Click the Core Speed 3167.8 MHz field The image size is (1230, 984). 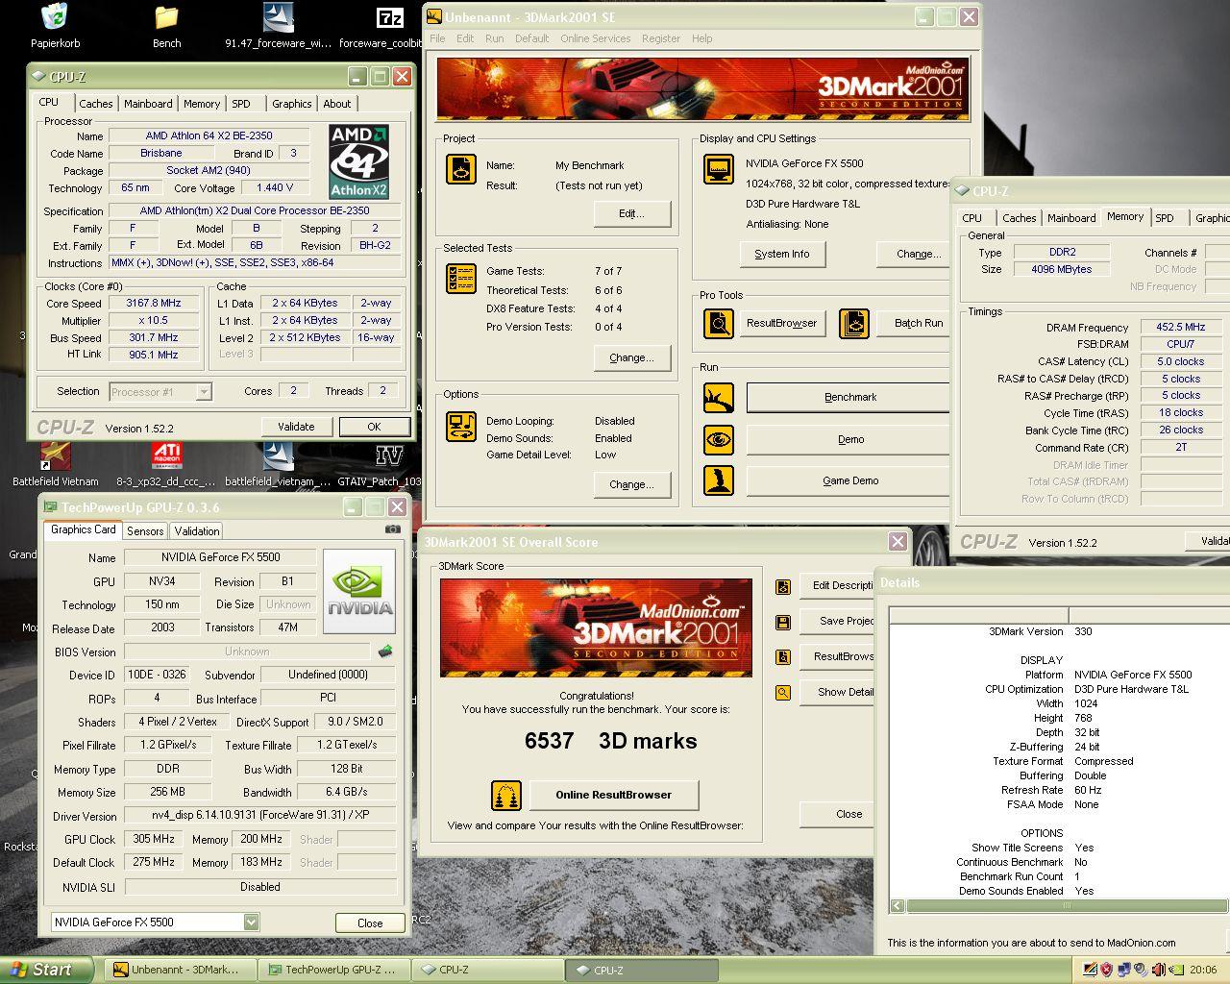point(153,303)
